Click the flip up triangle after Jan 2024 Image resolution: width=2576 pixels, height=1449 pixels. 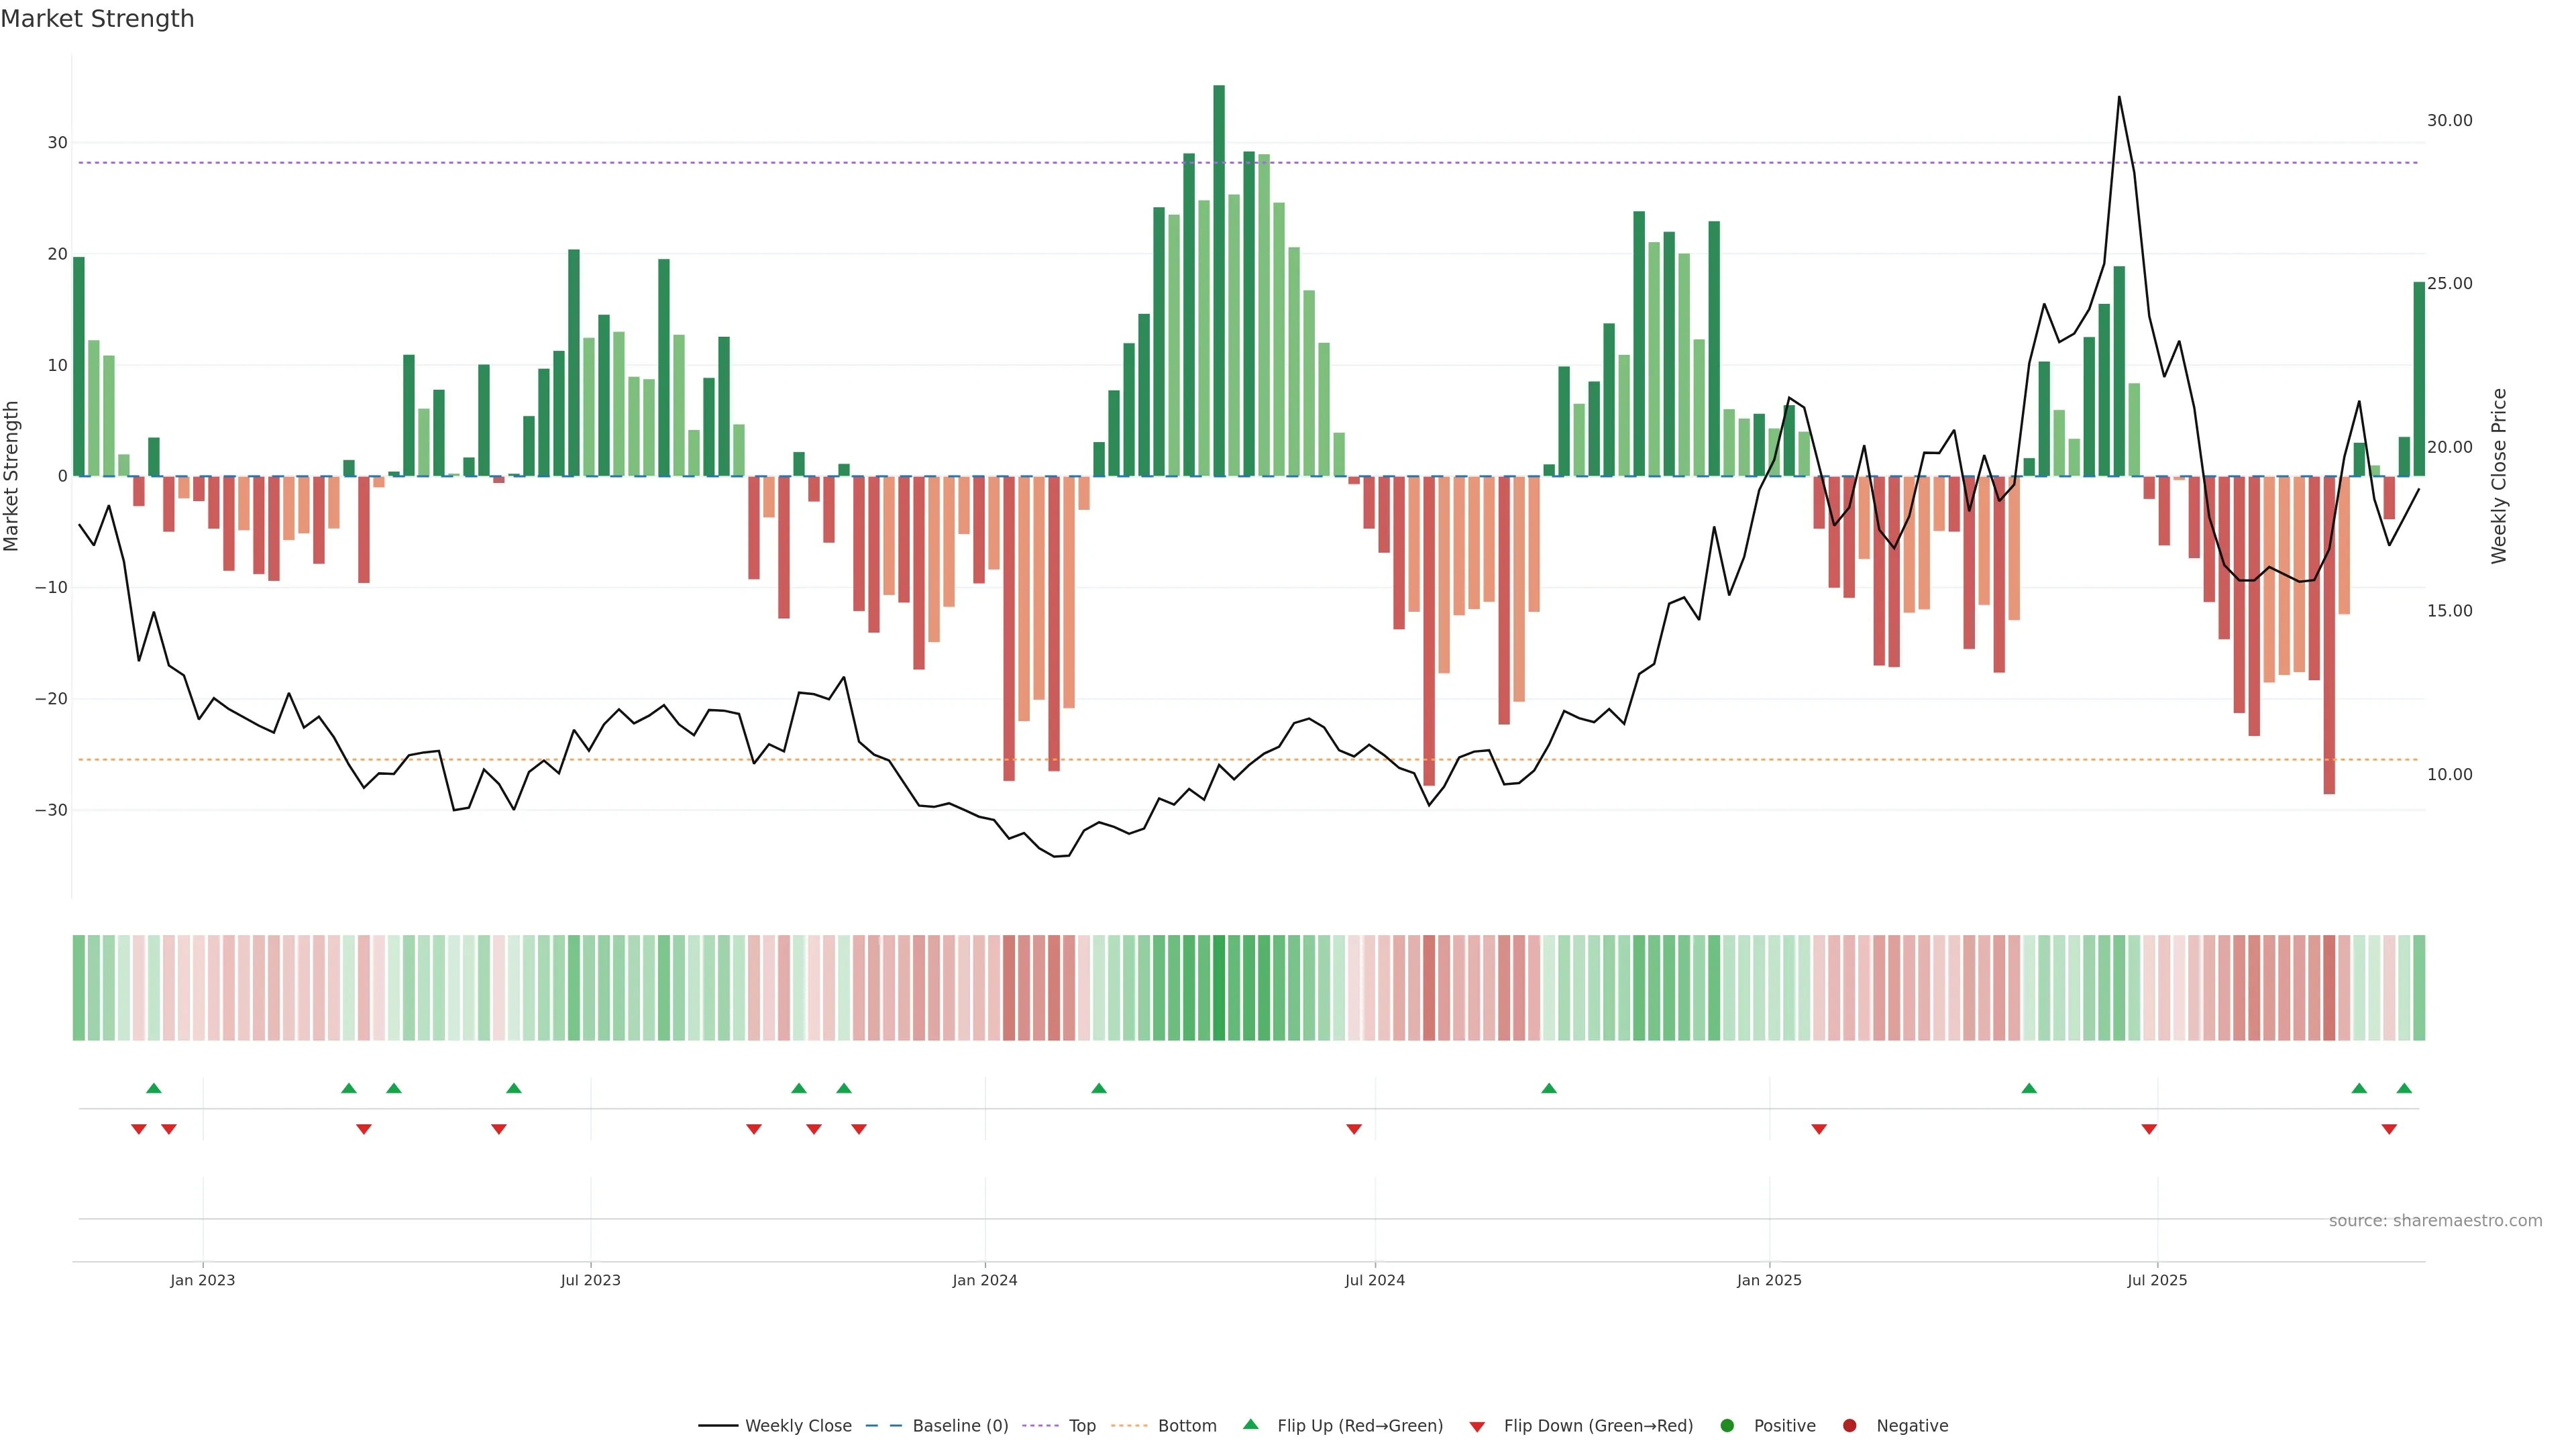pyautogui.click(x=1098, y=1088)
